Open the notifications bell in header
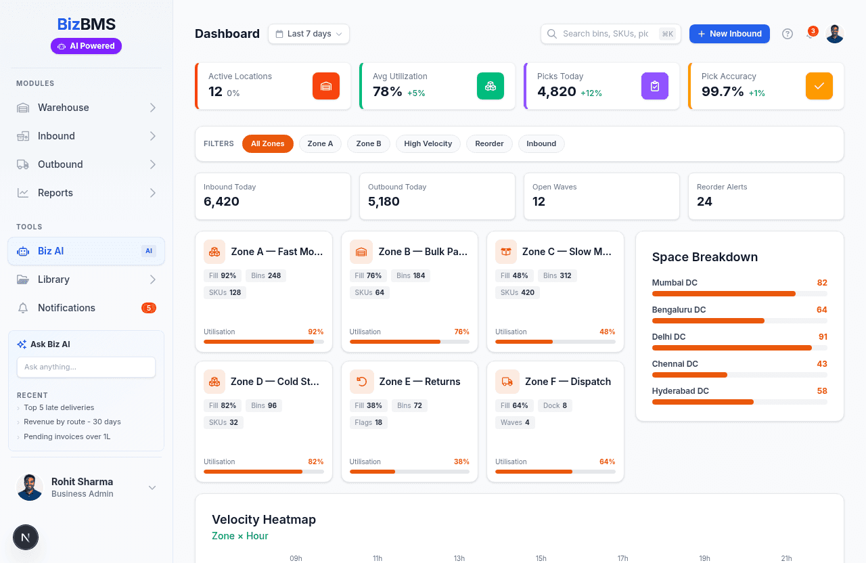The width and height of the screenshot is (866, 563). [x=810, y=34]
